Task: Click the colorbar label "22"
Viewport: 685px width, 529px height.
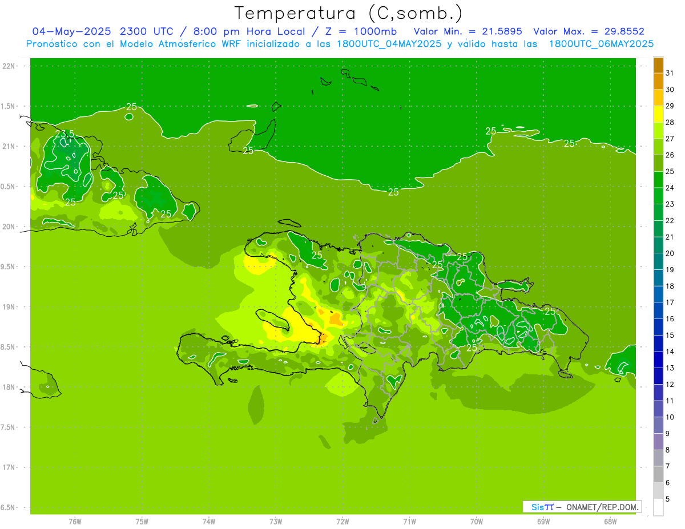Action: [670, 221]
